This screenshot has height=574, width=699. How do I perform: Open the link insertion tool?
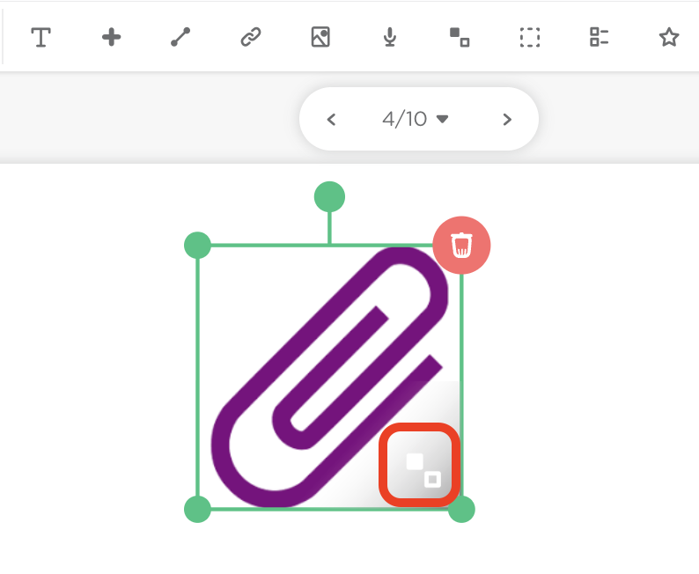coord(251,37)
